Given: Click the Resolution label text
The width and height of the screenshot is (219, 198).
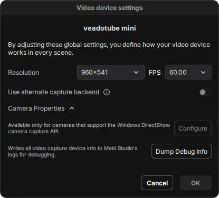Looking at the screenshot, I should [24, 73].
